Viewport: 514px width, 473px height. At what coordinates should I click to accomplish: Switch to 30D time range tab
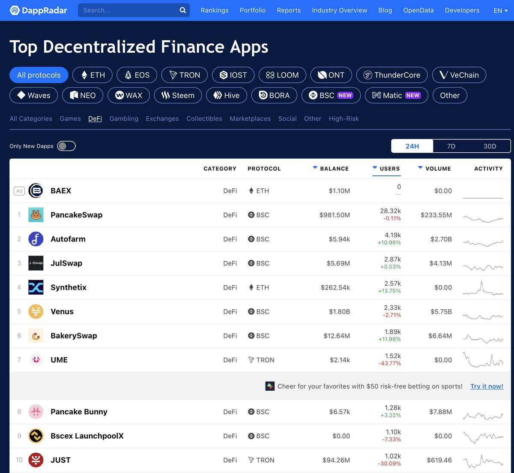[x=490, y=146]
